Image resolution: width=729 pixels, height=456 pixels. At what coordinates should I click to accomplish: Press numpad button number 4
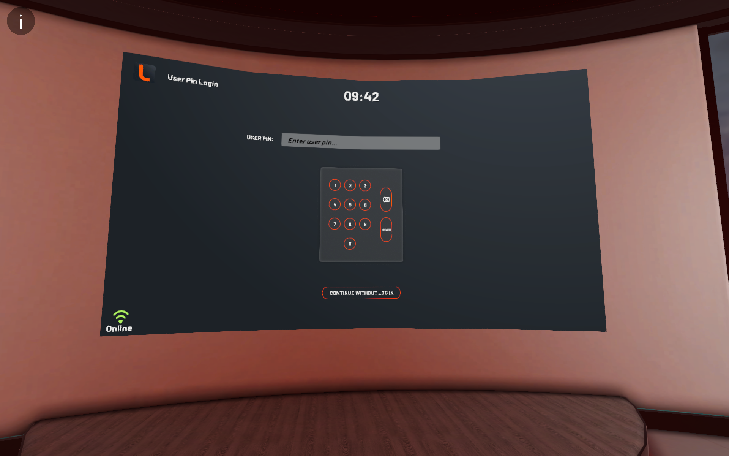coord(335,204)
